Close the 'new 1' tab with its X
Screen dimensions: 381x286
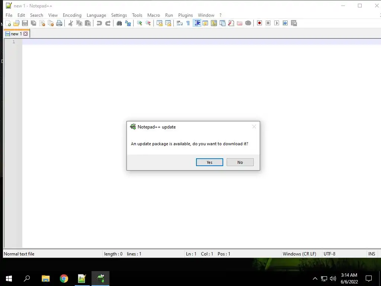pos(26,34)
